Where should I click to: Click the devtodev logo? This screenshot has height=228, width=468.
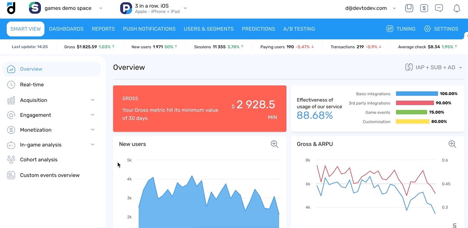pyautogui.click(x=11, y=8)
